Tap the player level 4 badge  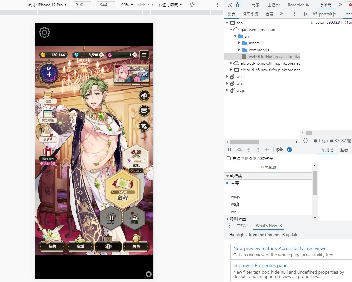(49, 73)
